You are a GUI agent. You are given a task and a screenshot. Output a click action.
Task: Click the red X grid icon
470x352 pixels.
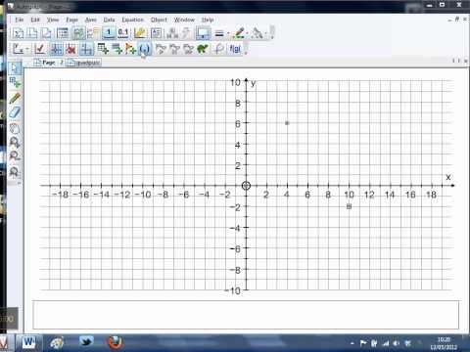(x=70, y=49)
